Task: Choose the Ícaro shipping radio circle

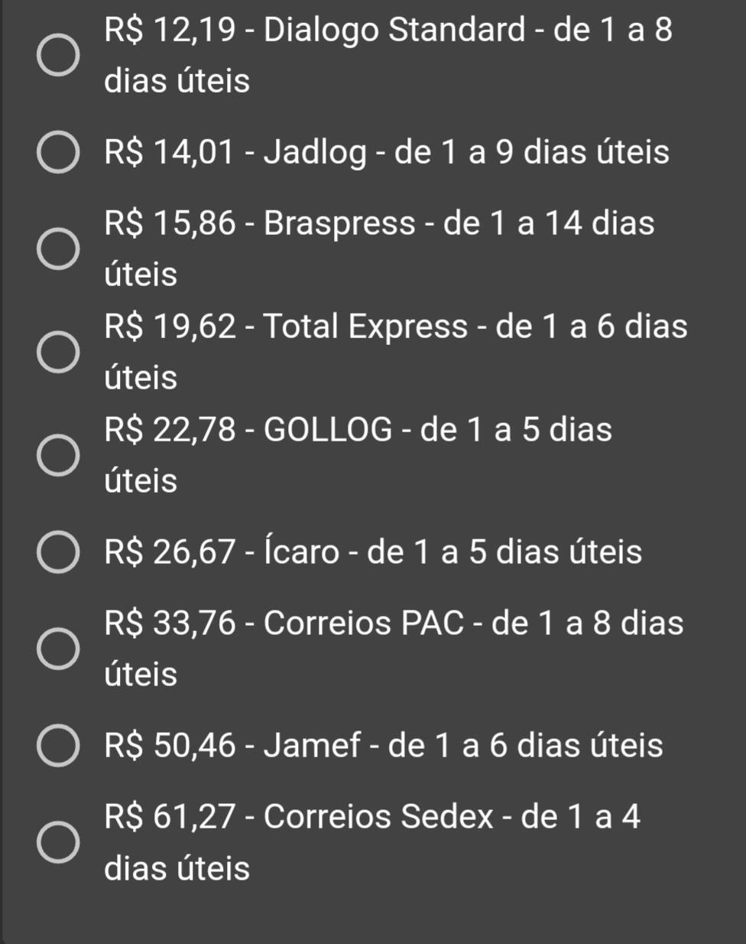Action: (58, 552)
